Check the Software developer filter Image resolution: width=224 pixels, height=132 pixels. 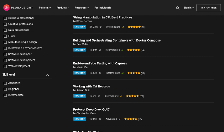[x=5, y=54]
